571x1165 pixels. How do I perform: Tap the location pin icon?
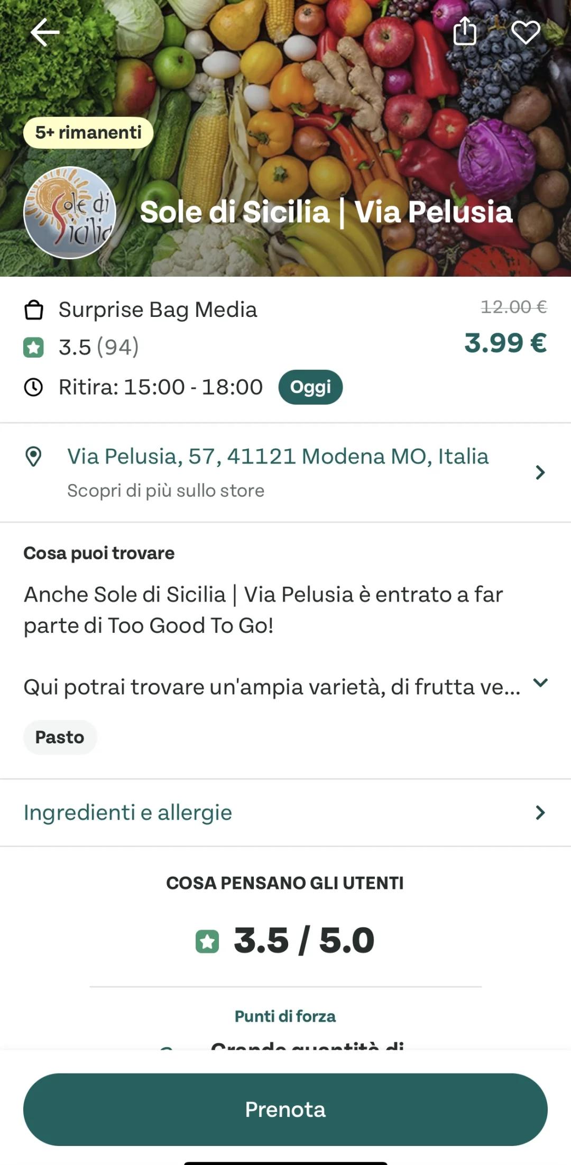(x=33, y=457)
